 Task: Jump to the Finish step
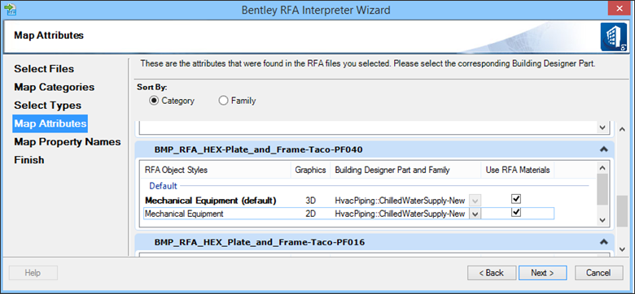(x=29, y=160)
